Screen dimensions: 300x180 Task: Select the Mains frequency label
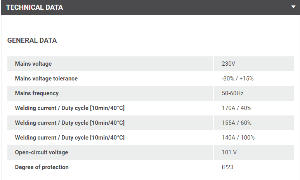pos(36,93)
